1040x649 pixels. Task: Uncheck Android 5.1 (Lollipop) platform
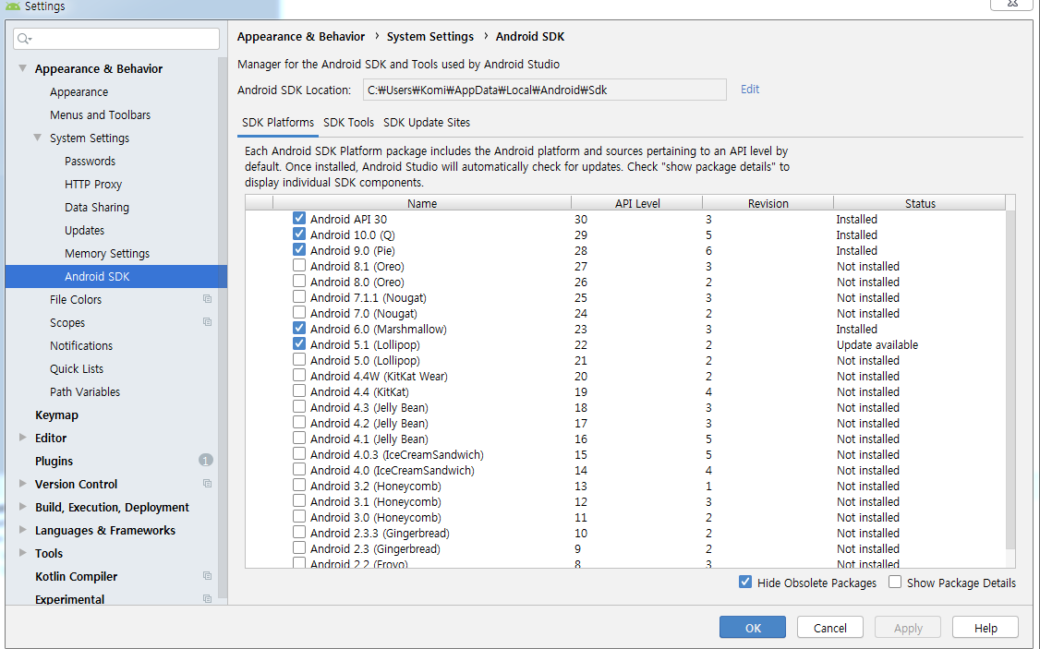(x=299, y=344)
